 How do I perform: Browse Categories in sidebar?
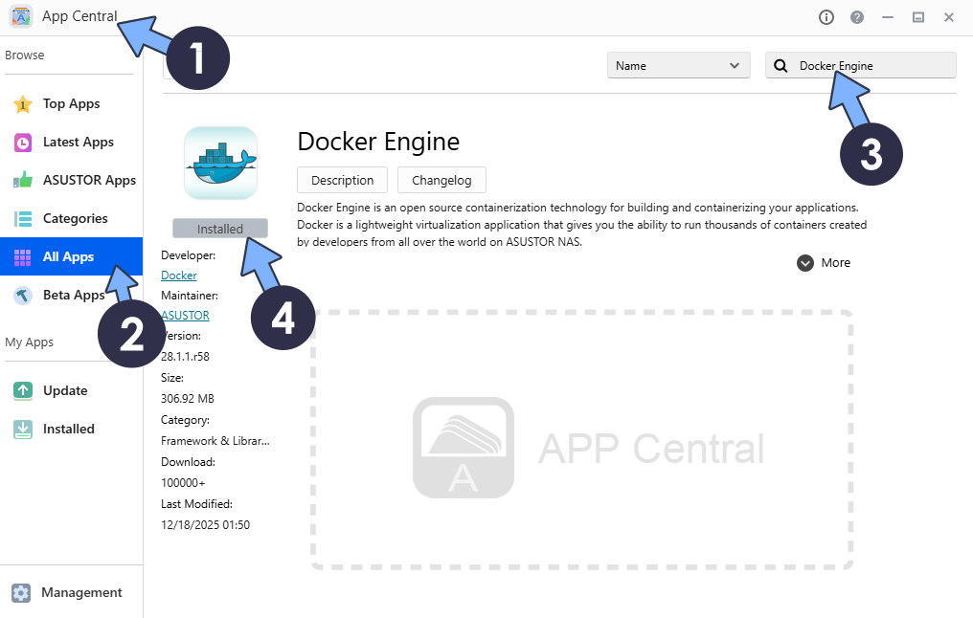[x=75, y=218]
